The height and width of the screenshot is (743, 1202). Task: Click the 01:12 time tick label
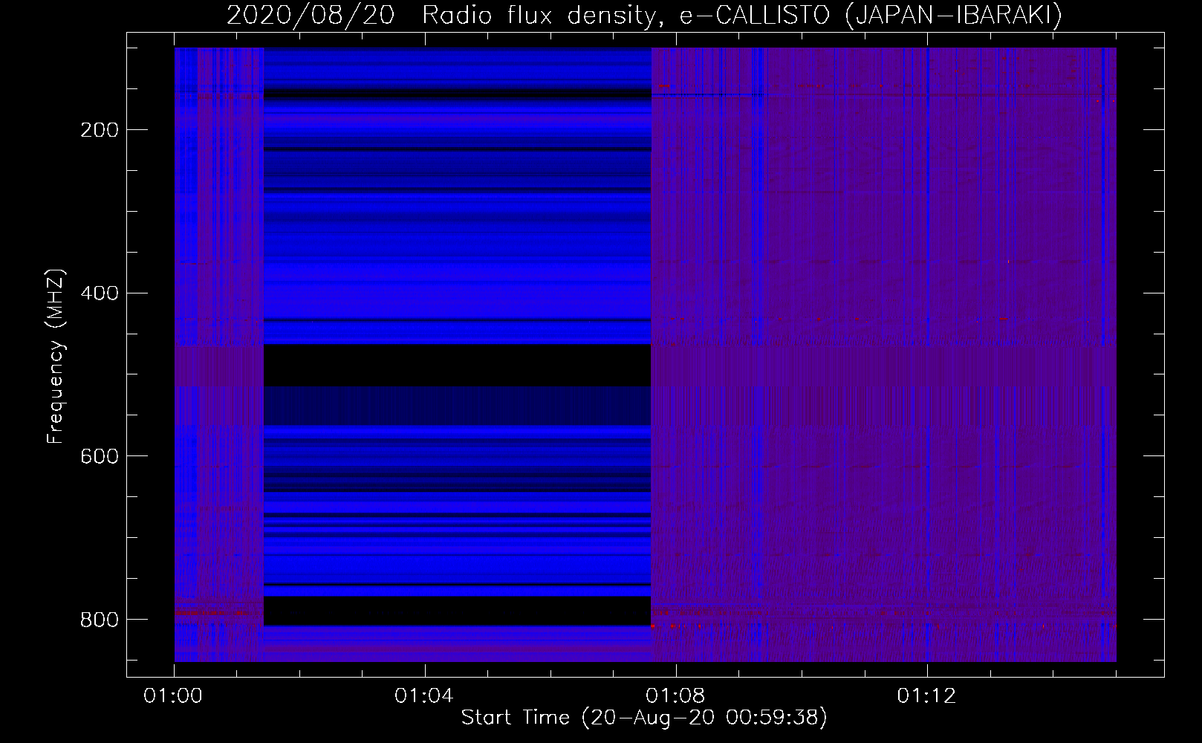(x=926, y=696)
